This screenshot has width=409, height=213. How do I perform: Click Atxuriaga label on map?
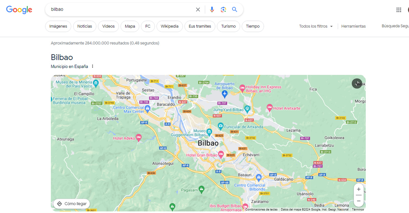coord(65,139)
